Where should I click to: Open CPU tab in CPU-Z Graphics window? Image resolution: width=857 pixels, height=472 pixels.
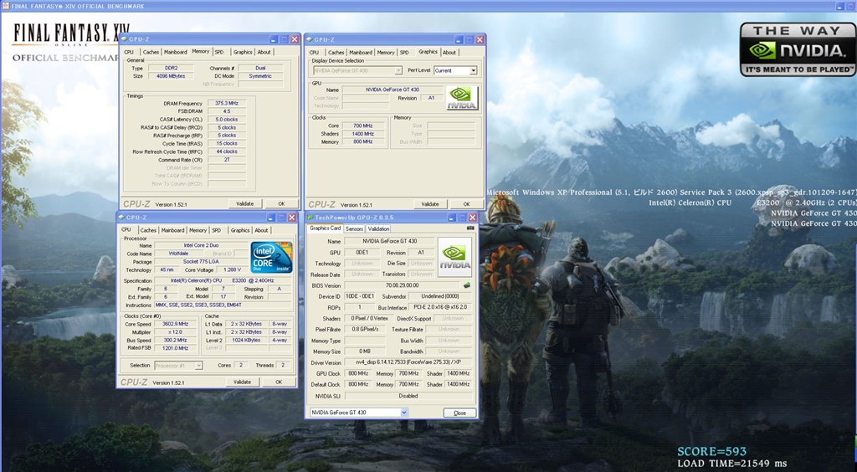315,53
